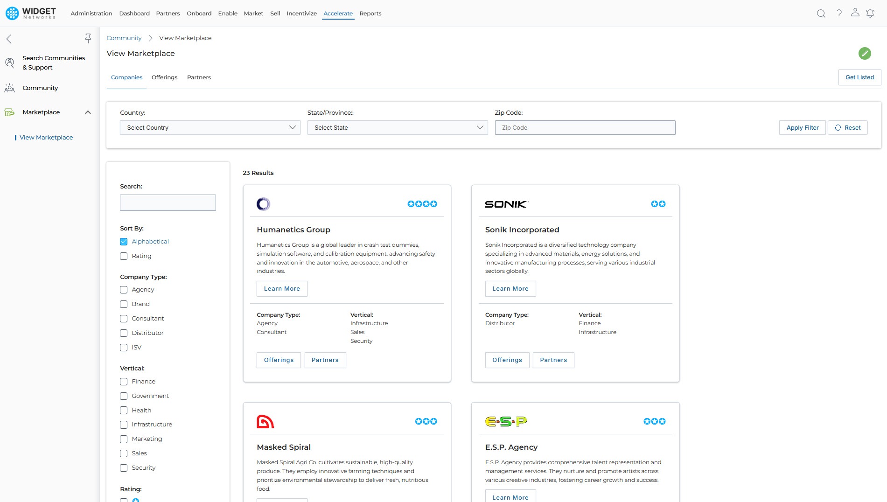Image resolution: width=887 pixels, height=502 pixels.
Task: Open the Select Country dropdown
Action: tap(210, 128)
